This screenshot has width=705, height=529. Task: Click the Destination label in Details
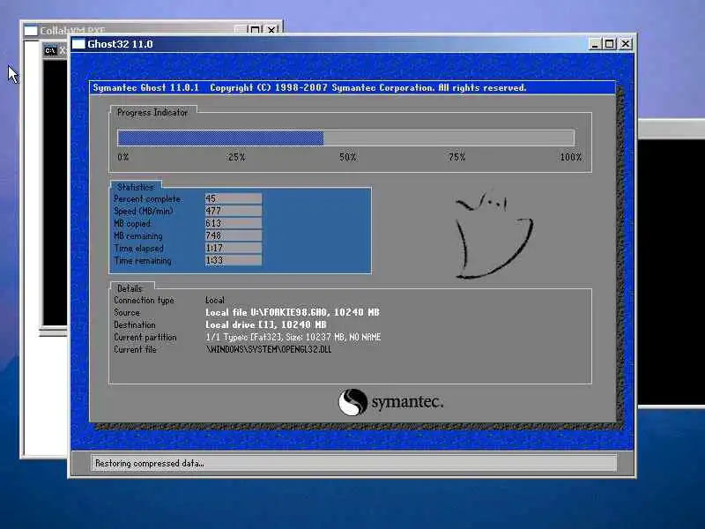pos(135,324)
